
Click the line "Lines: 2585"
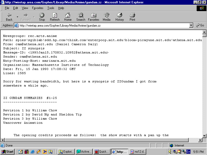point(14,73)
